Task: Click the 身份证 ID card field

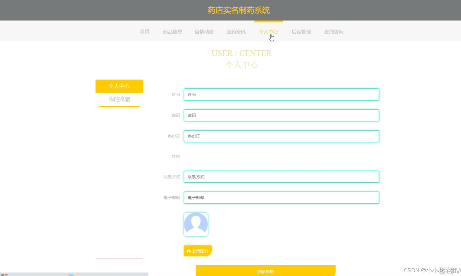Action: point(281,136)
